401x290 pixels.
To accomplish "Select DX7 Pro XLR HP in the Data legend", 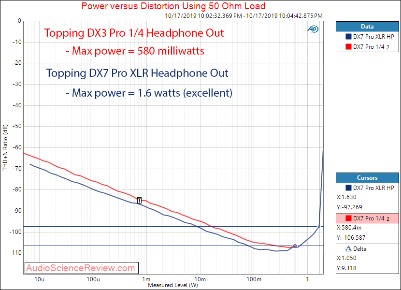I will pyautogui.click(x=373, y=37).
